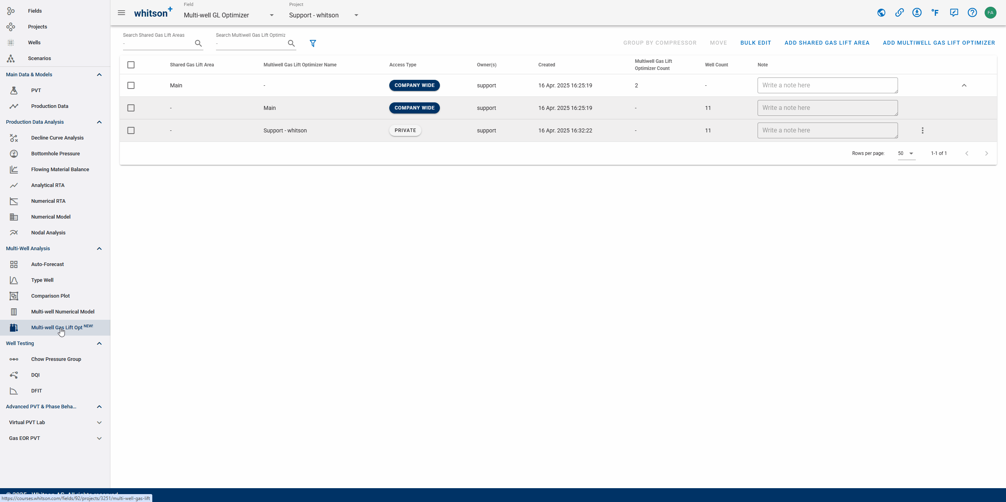Click the globe icon in top bar
The image size is (1006, 502).
(x=881, y=13)
